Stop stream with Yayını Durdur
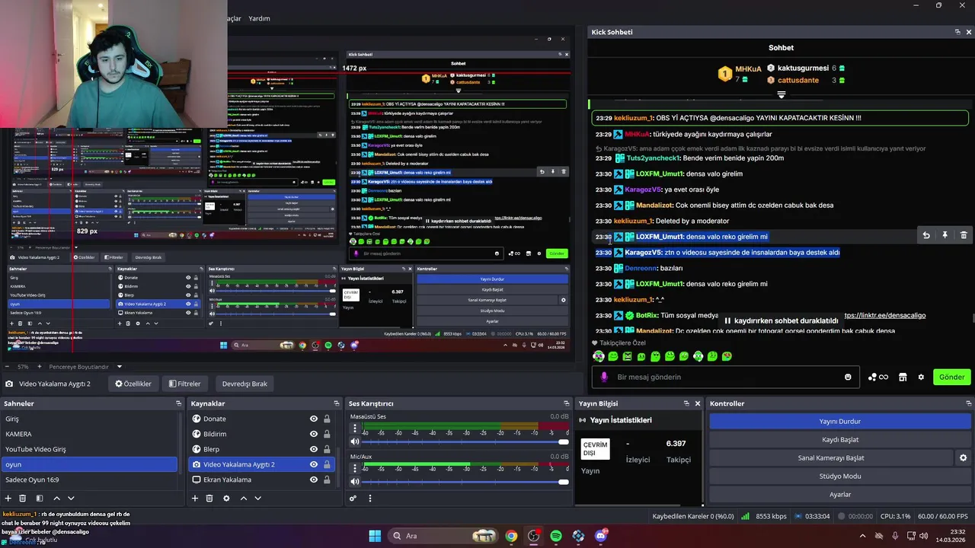 click(x=840, y=422)
